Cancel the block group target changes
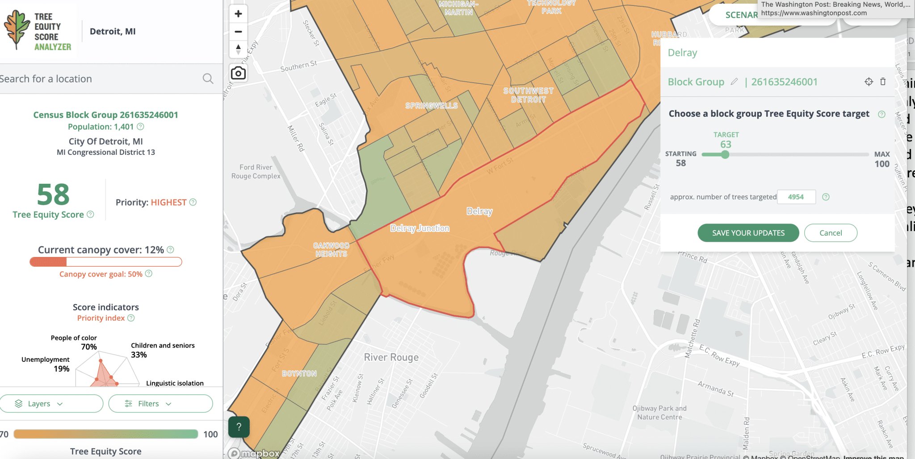The width and height of the screenshot is (915, 459). click(x=830, y=232)
